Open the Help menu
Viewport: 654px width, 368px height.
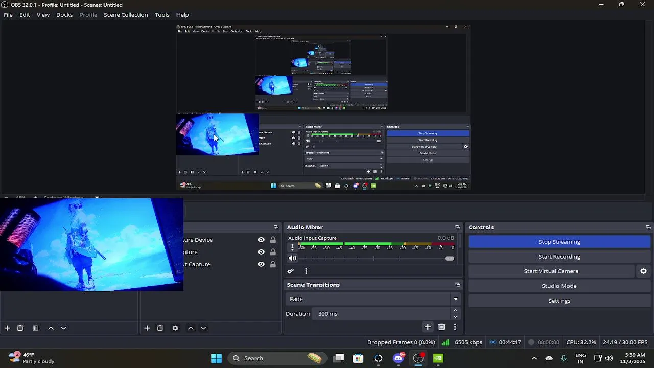182,15
